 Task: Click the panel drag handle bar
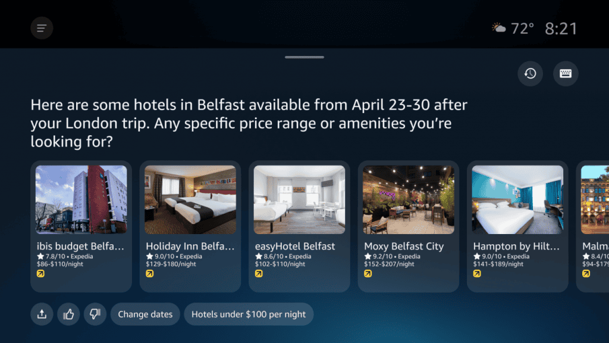coord(304,57)
